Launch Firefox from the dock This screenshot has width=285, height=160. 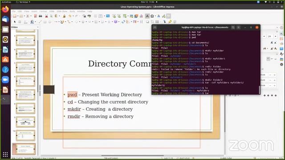5,9
